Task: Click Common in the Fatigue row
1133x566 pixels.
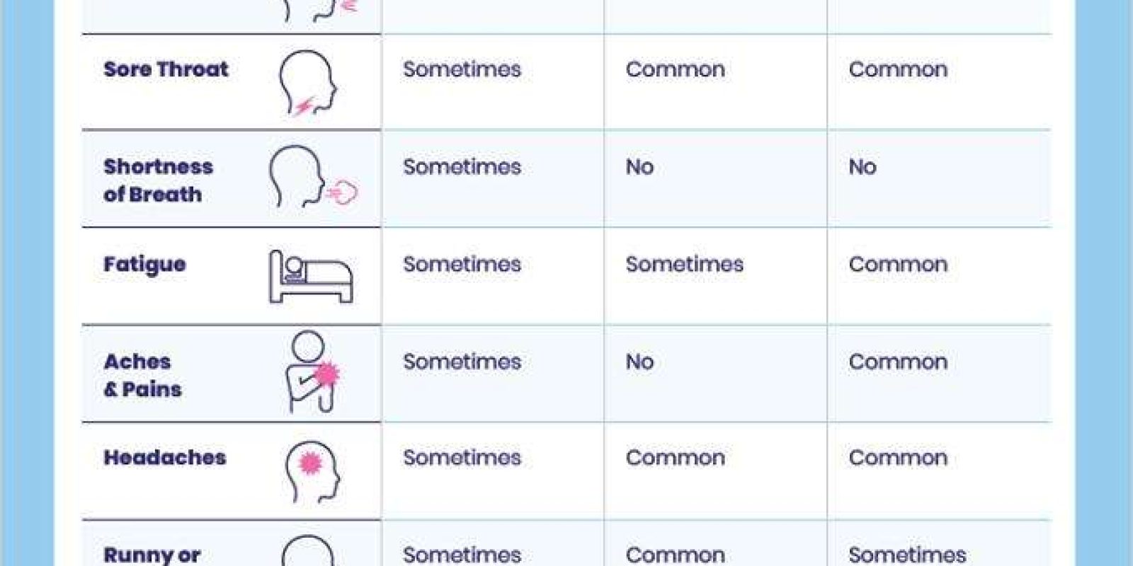Action: [898, 265]
